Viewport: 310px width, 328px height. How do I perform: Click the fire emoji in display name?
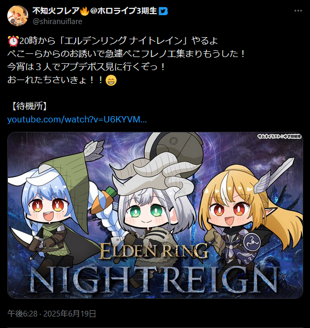click(85, 11)
